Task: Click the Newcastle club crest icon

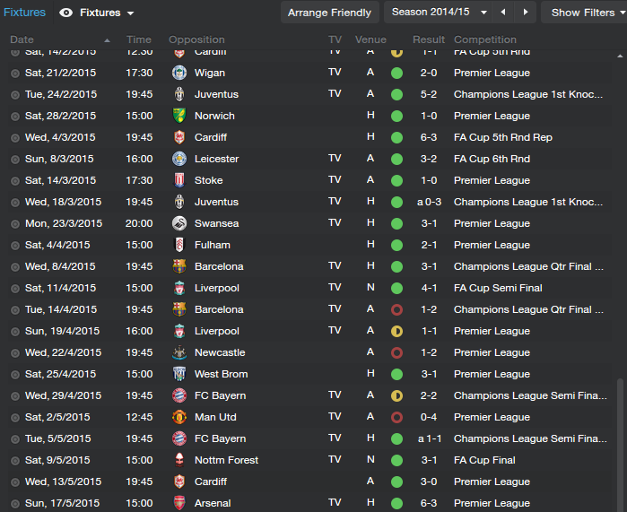Action: click(179, 352)
